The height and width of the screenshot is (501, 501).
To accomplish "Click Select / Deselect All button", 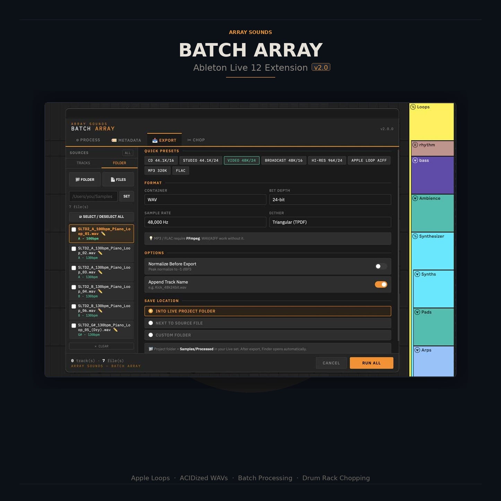I will [101, 217].
